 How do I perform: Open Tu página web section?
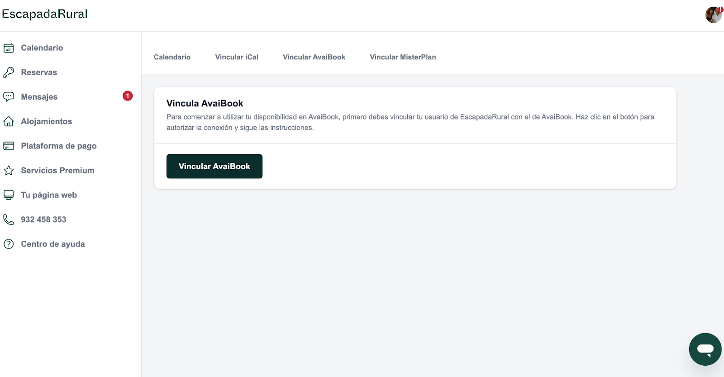pyautogui.click(x=49, y=195)
